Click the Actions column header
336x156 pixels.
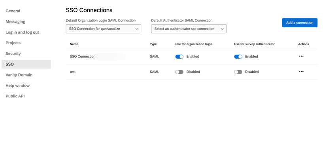(304, 44)
